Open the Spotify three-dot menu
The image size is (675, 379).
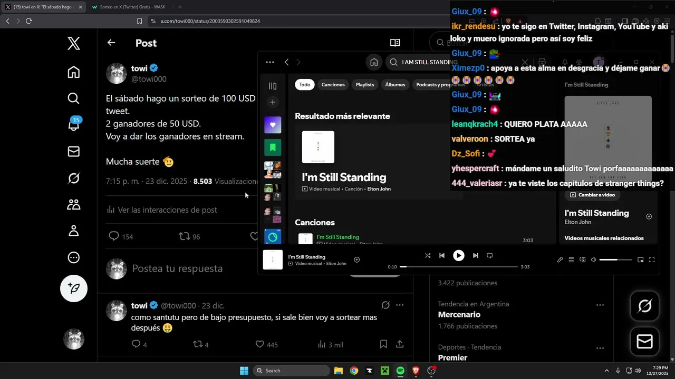270,62
